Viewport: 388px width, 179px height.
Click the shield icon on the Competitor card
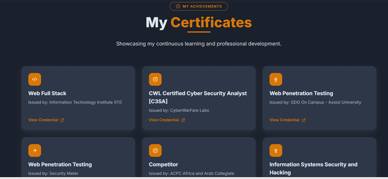coord(155,151)
